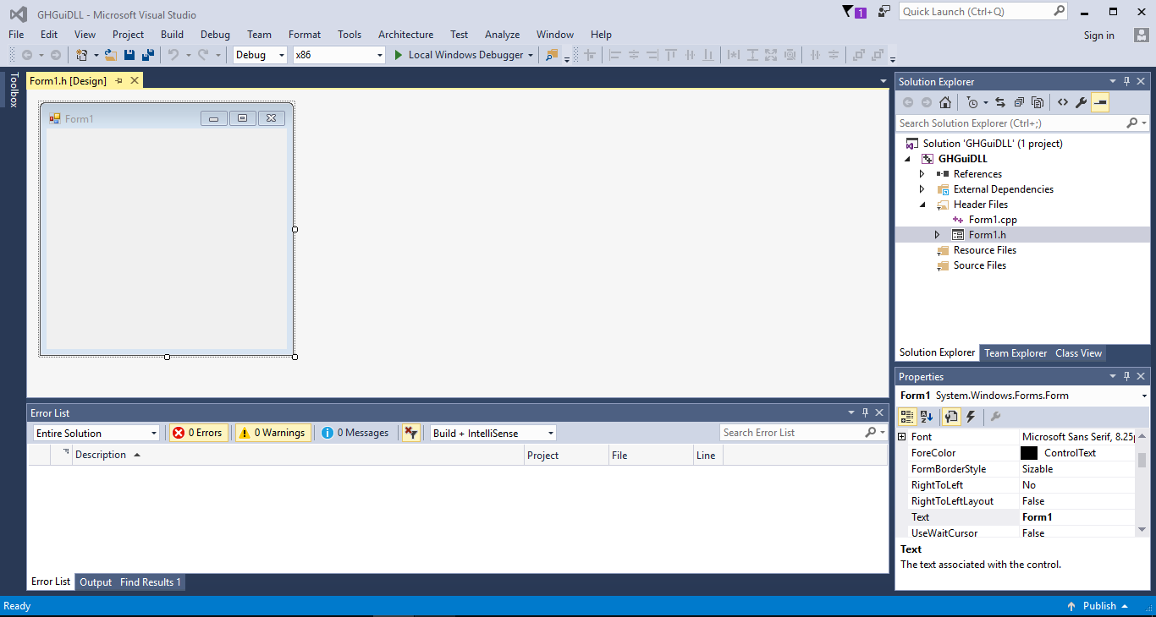Toggle Alphabetical sort in Properties panel
Screen dimensions: 1156x617
[927, 417]
